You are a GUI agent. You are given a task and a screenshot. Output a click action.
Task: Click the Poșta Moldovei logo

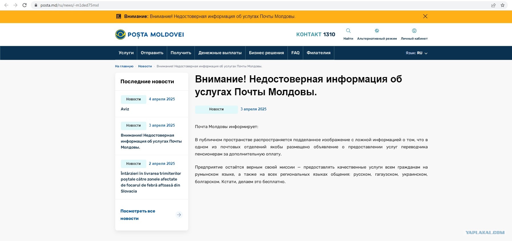coord(149,35)
